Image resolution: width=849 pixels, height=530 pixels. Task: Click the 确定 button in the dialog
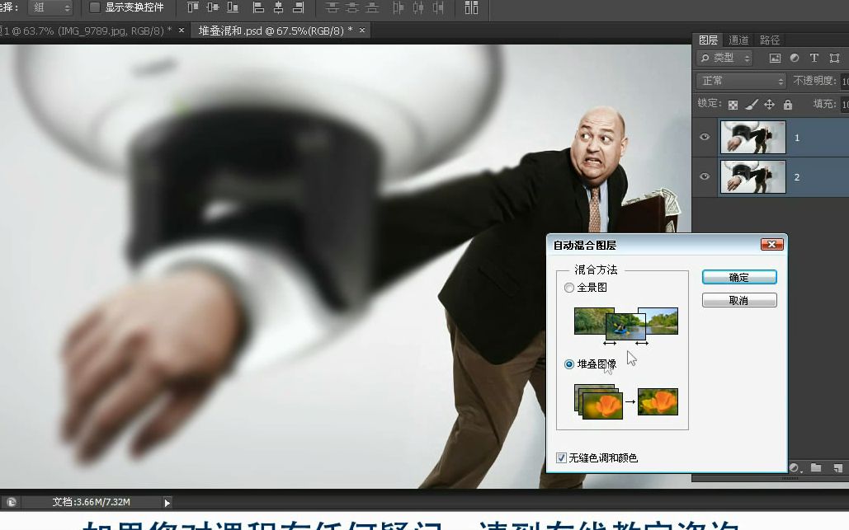click(x=738, y=277)
